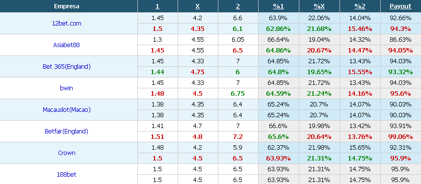This screenshot has width=421, height=184.
Task: Open the Crown bookmaker link
Action: (x=67, y=153)
